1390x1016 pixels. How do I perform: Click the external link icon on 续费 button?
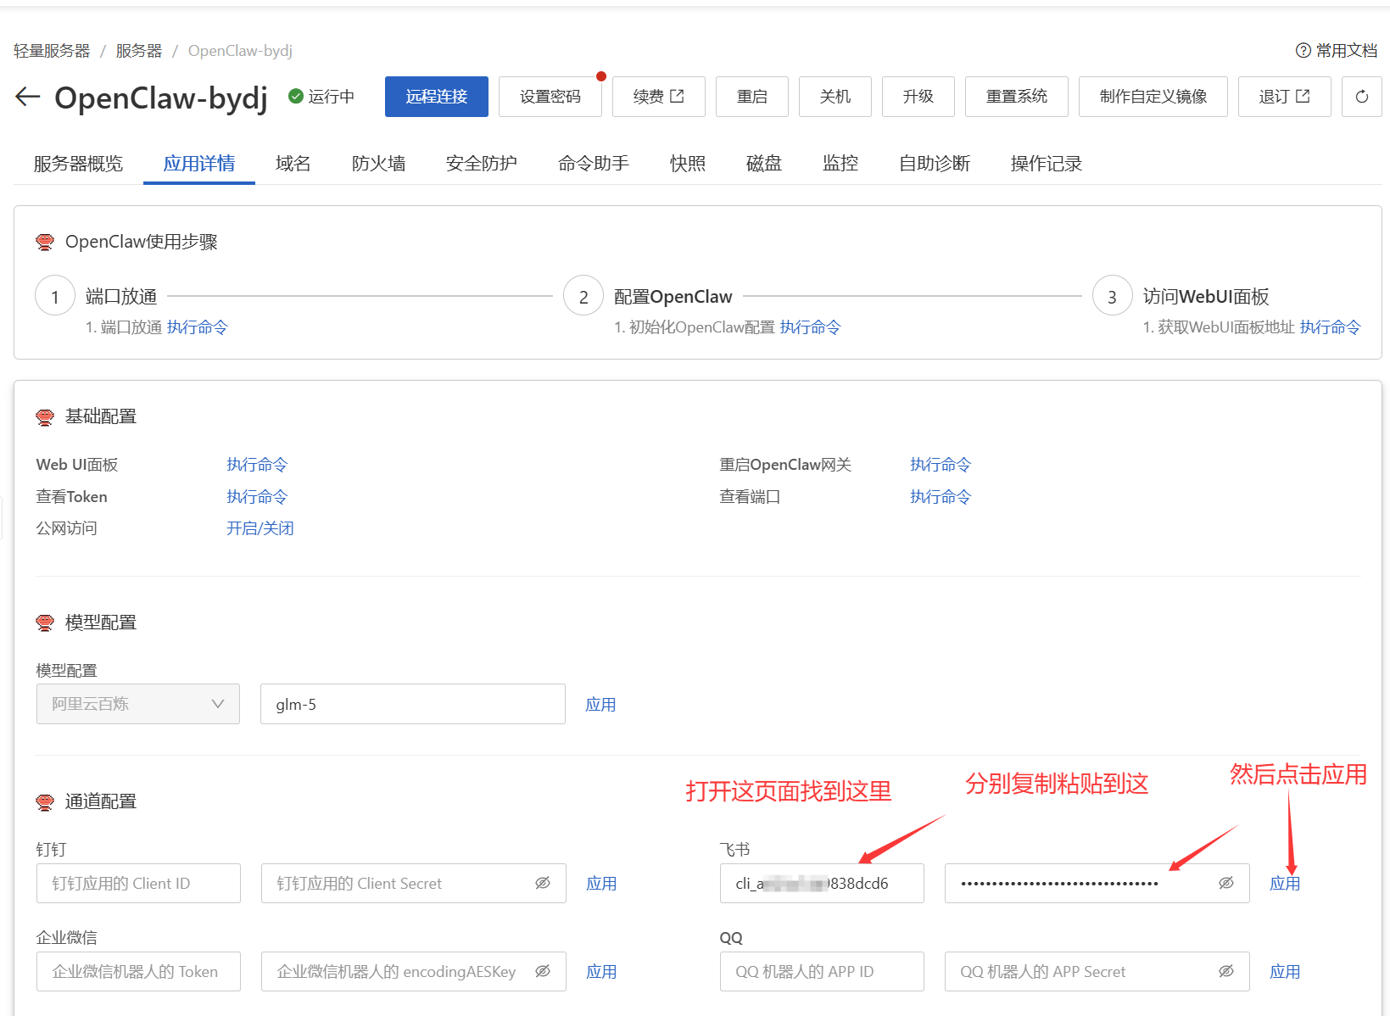(676, 96)
